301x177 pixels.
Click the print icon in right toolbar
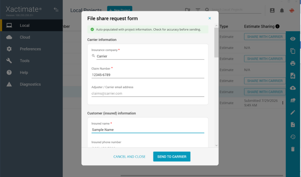pyautogui.click(x=293, y=63)
